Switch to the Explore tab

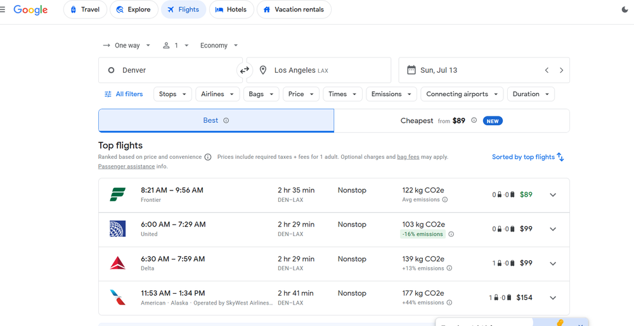tap(134, 9)
